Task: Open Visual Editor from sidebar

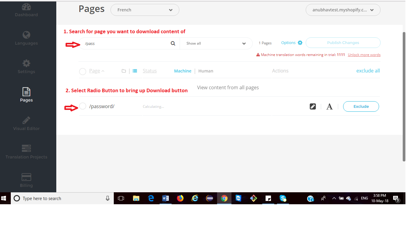Action: 26,123
